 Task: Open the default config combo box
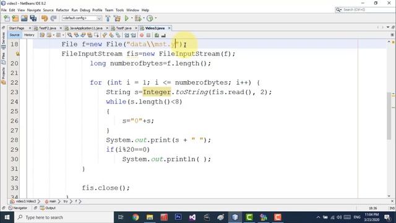click(x=82, y=18)
